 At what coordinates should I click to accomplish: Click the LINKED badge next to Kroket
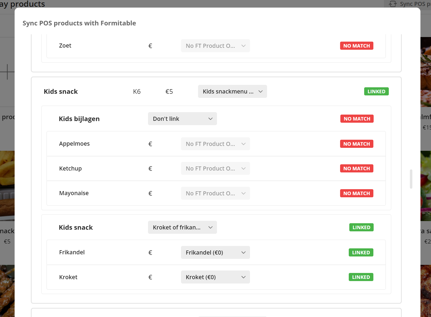point(361,277)
